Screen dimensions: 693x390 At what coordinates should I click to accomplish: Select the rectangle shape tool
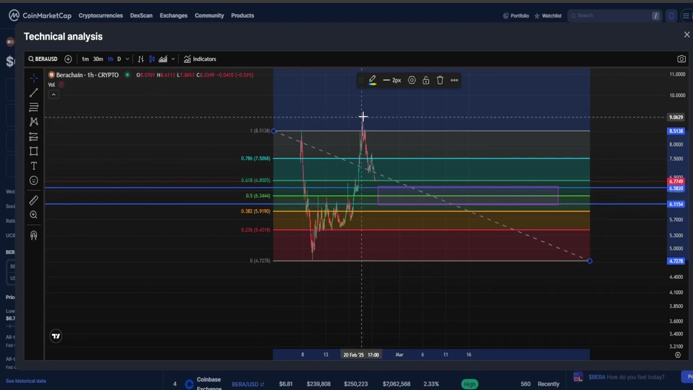[x=34, y=151]
